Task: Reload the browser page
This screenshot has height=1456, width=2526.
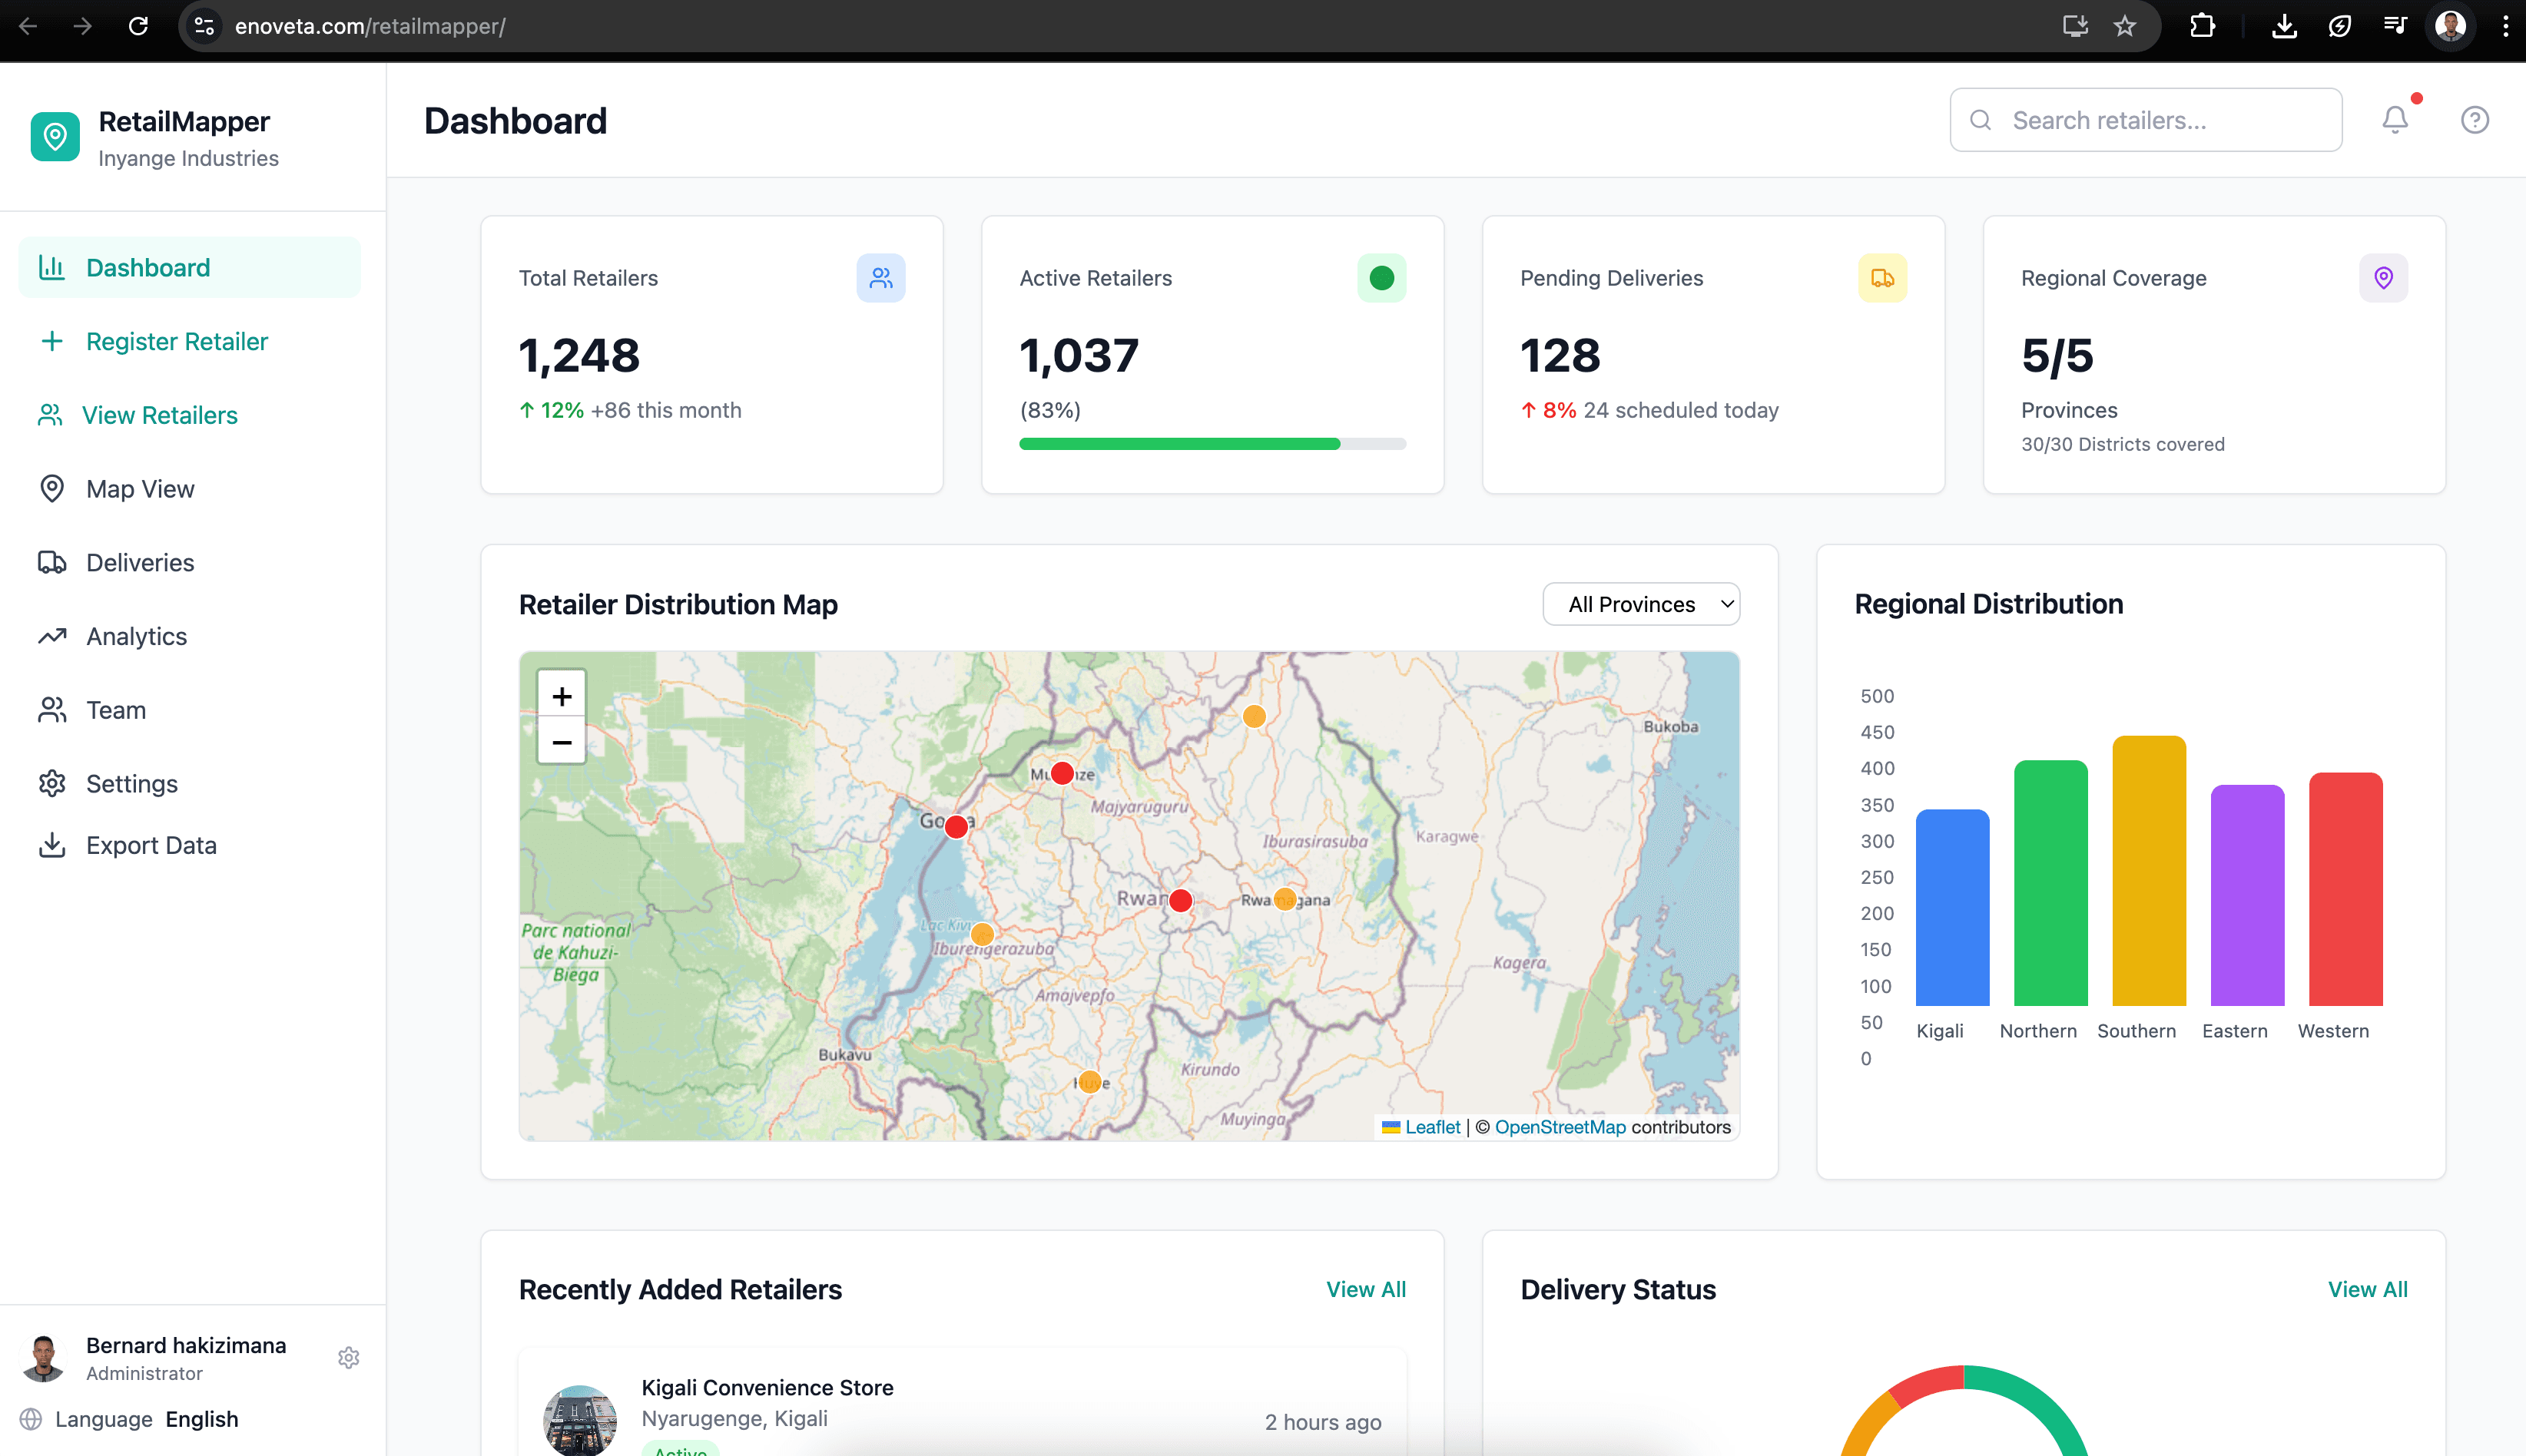Action: pyautogui.click(x=138, y=26)
